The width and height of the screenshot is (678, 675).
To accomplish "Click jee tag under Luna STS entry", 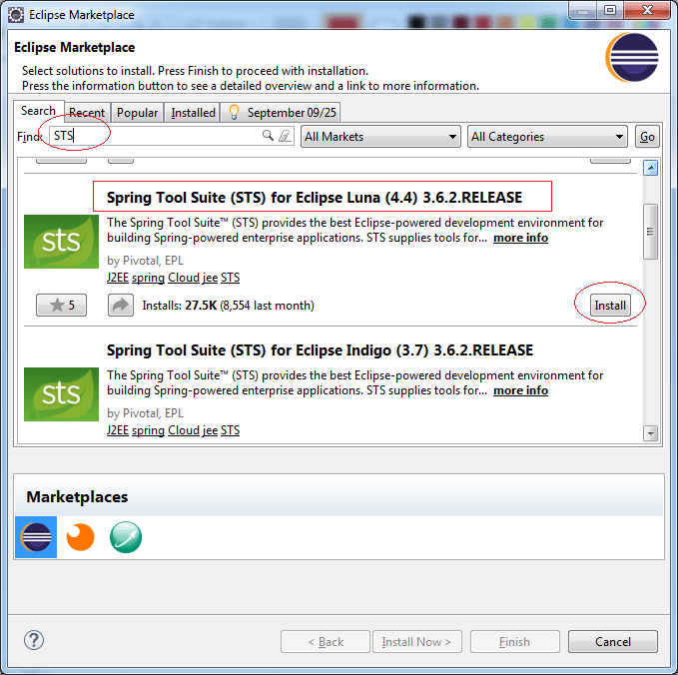I will (210, 278).
